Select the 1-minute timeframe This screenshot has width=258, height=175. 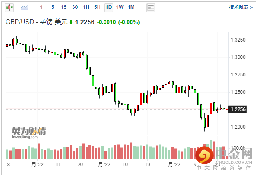(42, 7)
